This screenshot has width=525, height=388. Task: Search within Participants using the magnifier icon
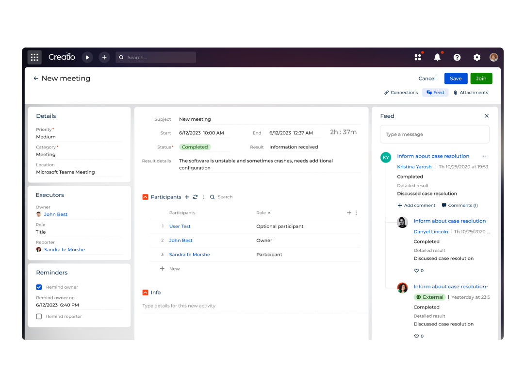[x=212, y=197]
